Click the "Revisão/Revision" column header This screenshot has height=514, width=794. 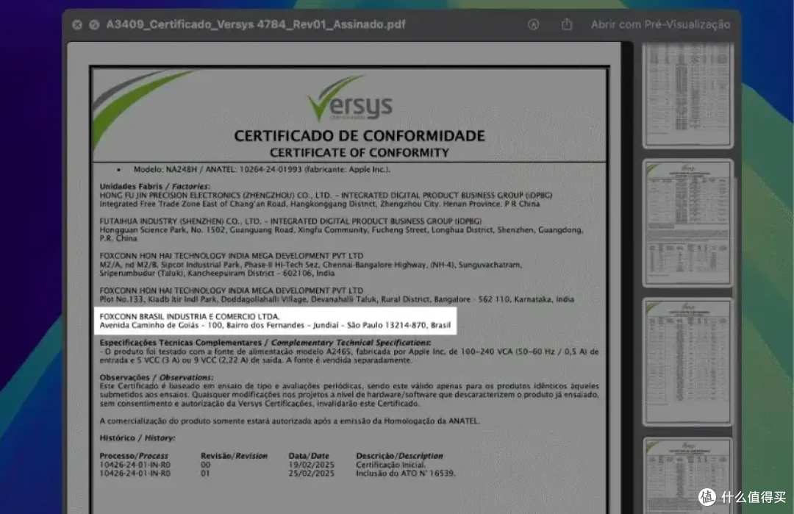tap(234, 456)
